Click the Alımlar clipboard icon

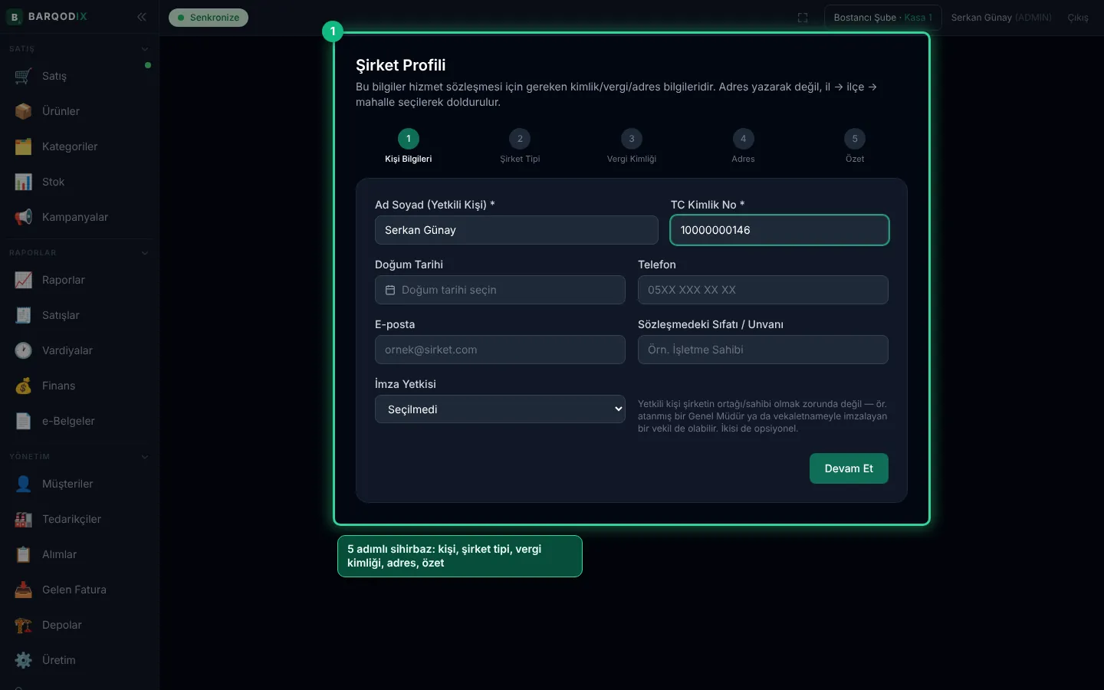tap(23, 554)
